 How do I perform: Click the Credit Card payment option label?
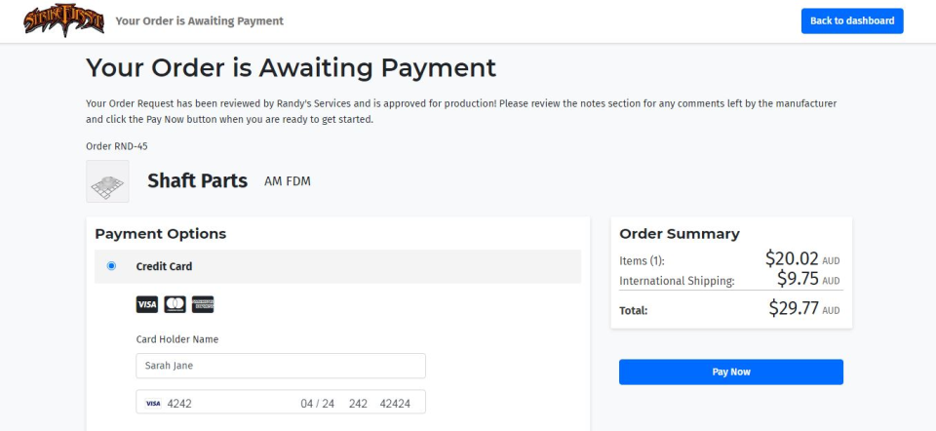[x=164, y=266]
